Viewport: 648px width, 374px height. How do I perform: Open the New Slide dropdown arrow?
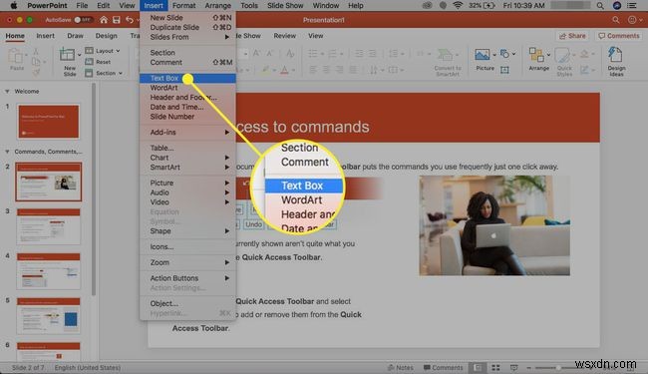coord(80,54)
